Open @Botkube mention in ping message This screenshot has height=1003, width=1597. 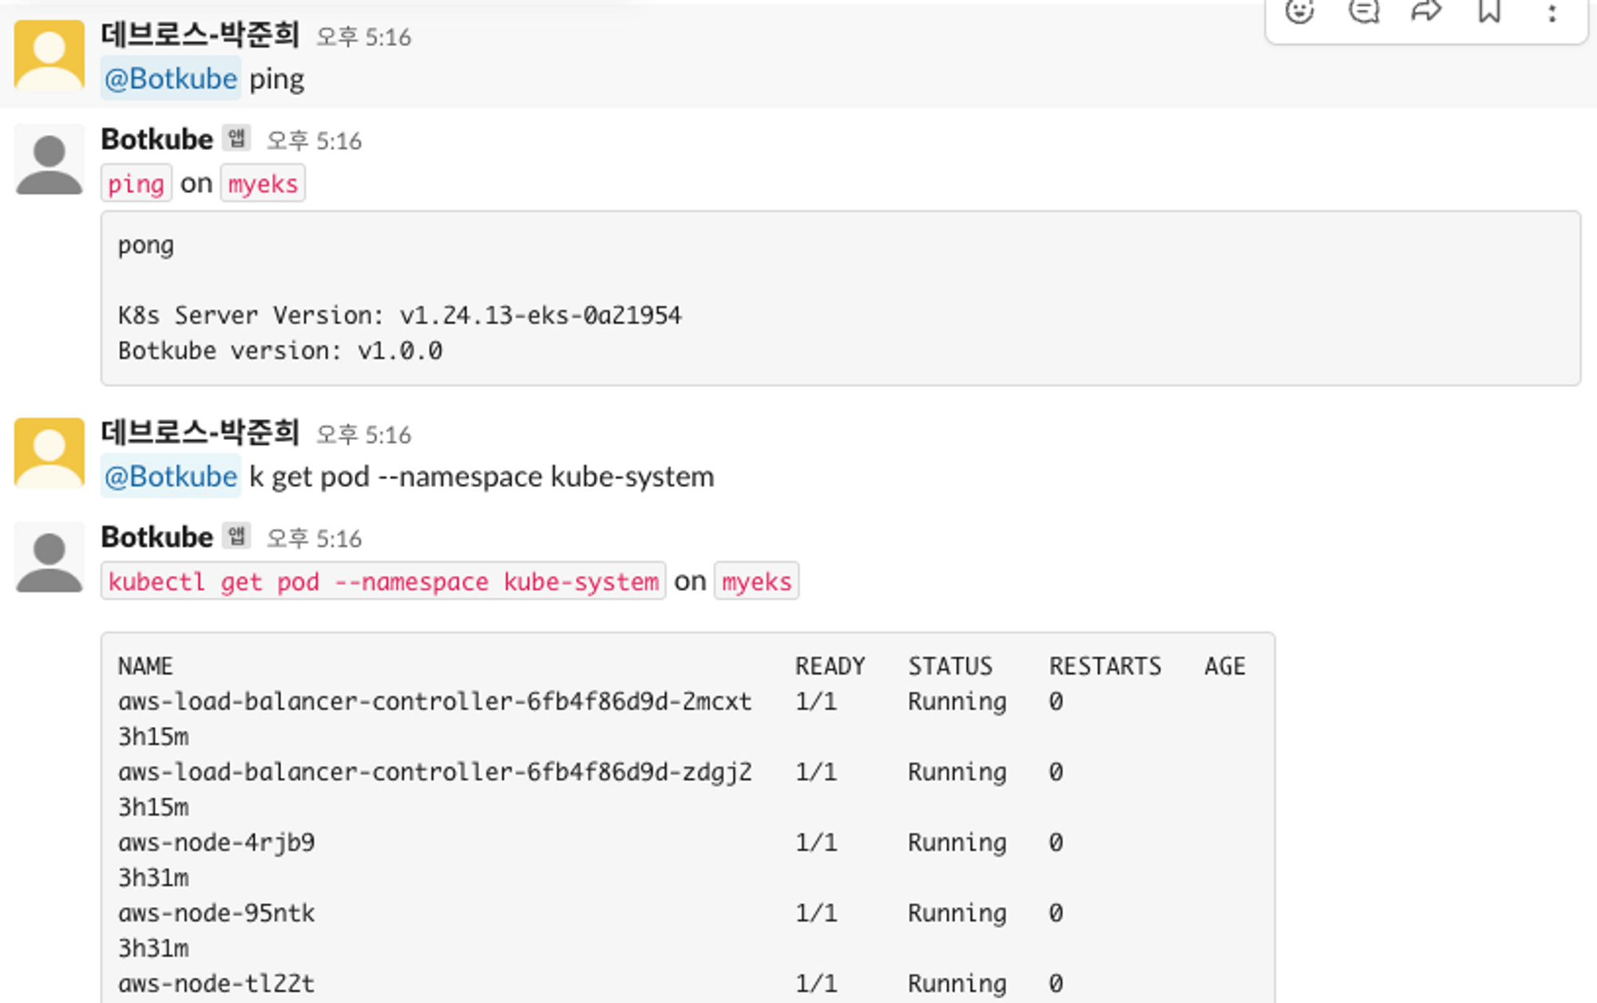tap(171, 79)
